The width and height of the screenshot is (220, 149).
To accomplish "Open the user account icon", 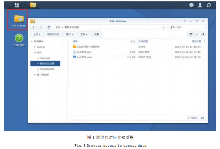I will pyautogui.click(x=200, y=5).
